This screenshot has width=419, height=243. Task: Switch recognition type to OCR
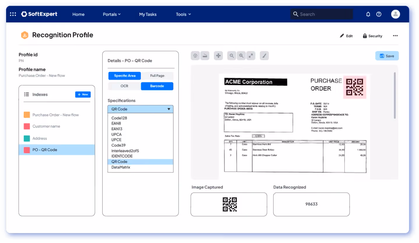(124, 86)
